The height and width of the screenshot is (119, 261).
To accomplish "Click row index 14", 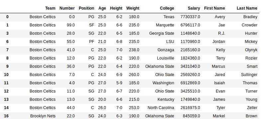I will 6,108.
